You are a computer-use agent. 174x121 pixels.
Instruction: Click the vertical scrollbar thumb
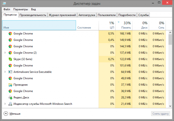[x=170, y=39]
